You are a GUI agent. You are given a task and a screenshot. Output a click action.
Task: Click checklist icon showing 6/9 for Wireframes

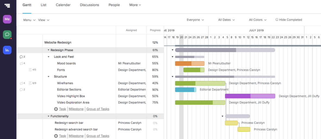(x=30, y=83)
